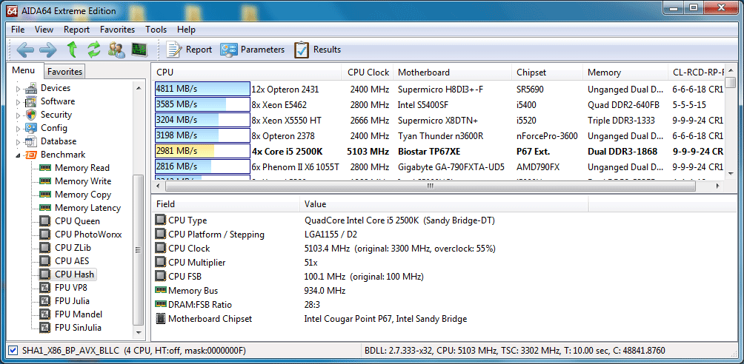
Task: Click the Results clipboard icon
Action: [302, 50]
